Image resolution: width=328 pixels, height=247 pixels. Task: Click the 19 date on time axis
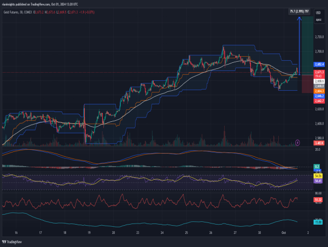coord(89,233)
